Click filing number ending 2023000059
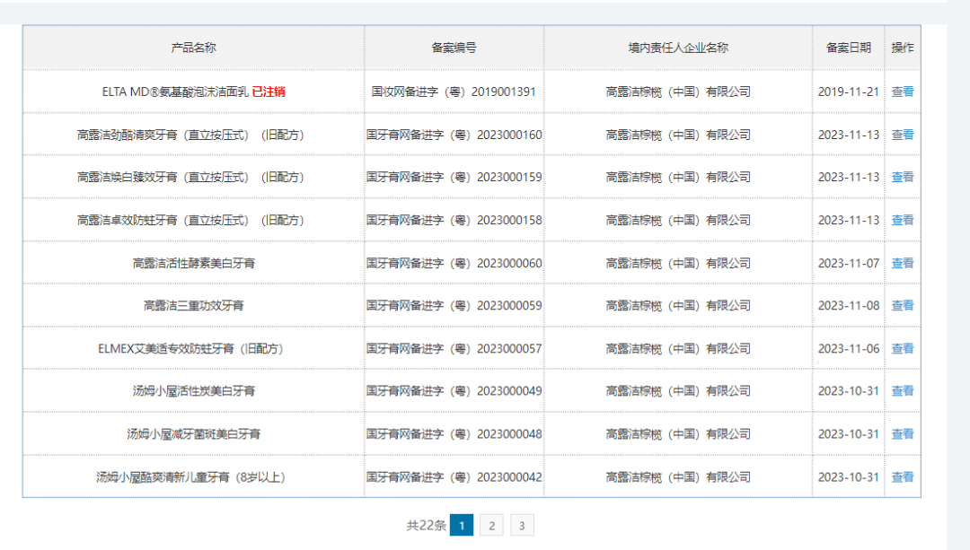970x550 pixels. tap(454, 305)
